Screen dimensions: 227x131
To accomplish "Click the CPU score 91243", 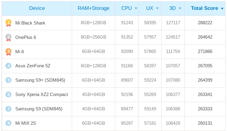I will coord(127,23).
